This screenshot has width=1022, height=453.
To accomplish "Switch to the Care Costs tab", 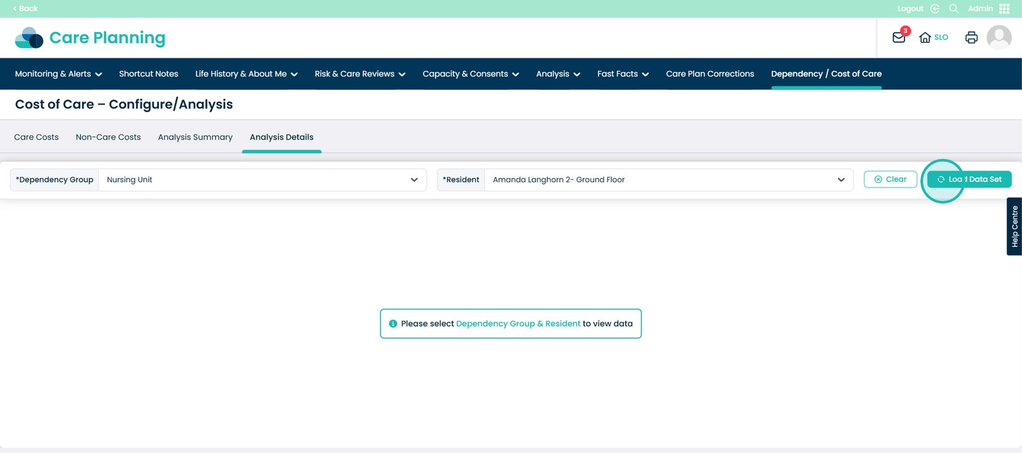I will coord(36,137).
